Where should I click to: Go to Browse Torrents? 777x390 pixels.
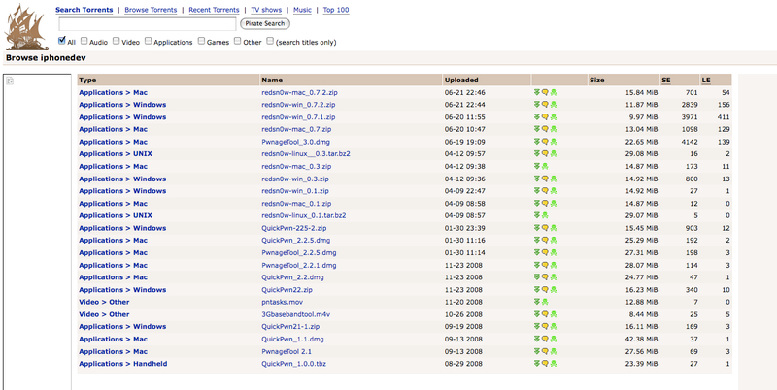tap(151, 10)
